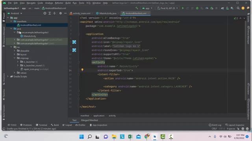This screenshot has height=141, width=252.
Task: Click the Make Project hammer icon
Action: 137,8
